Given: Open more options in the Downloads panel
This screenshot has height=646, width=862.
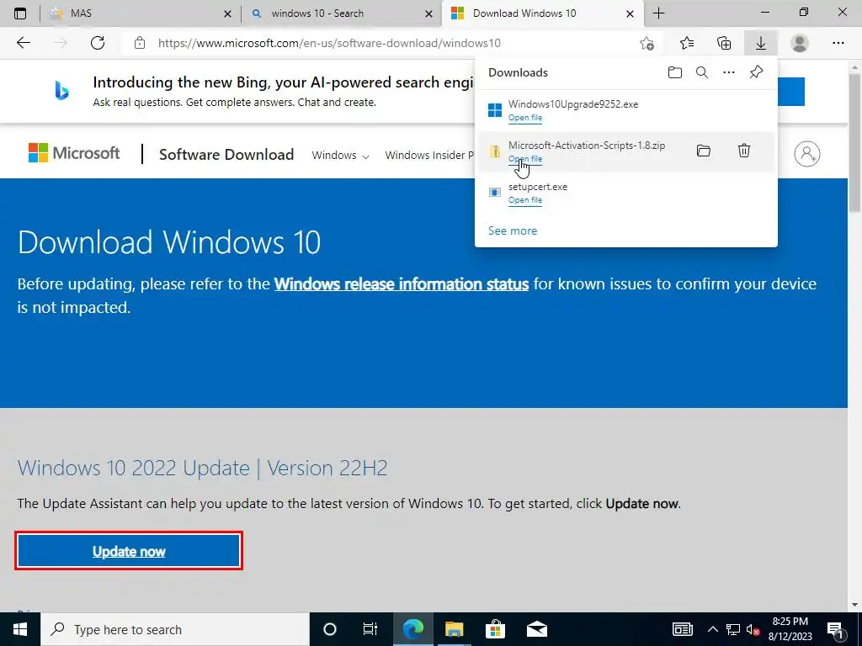Looking at the screenshot, I should [729, 72].
